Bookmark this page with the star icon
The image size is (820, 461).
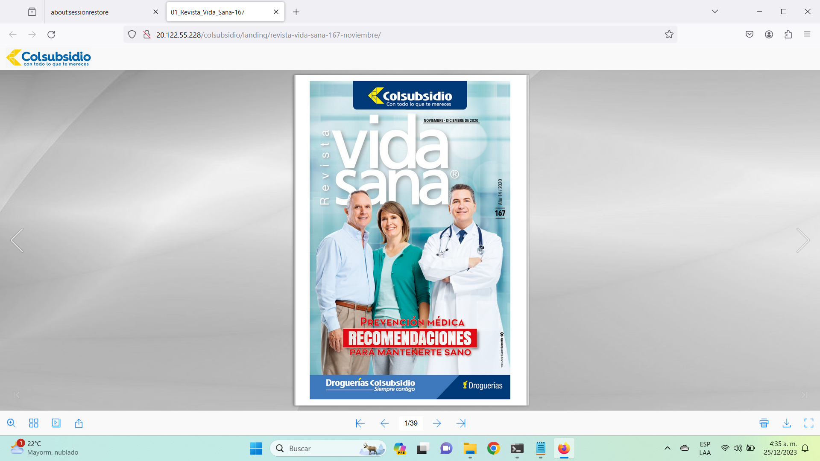(x=669, y=35)
